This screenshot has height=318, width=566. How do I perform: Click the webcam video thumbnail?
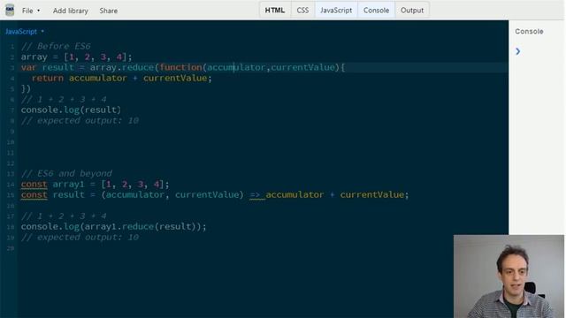(x=509, y=276)
